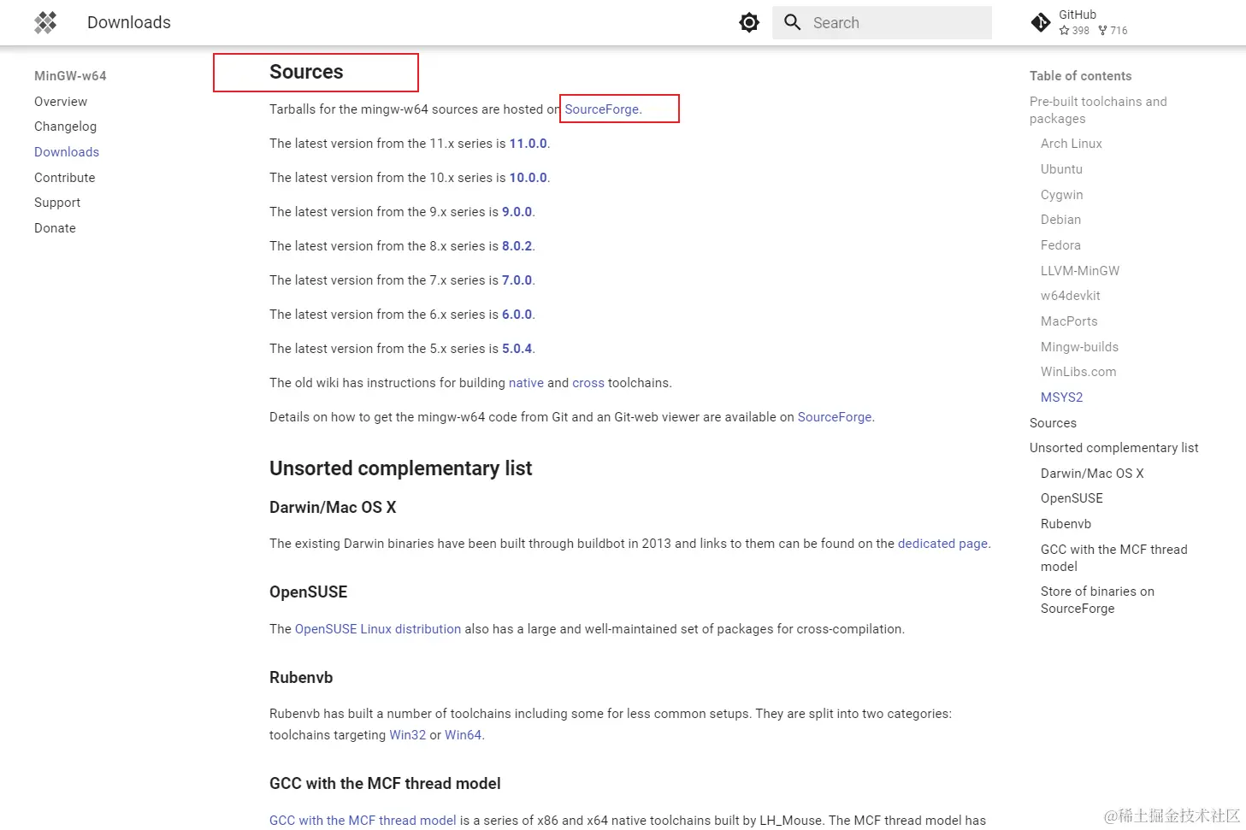Image resolution: width=1246 pixels, height=830 pixels.
Task: Open version 11.0.0 link
Action: [528, 144]
